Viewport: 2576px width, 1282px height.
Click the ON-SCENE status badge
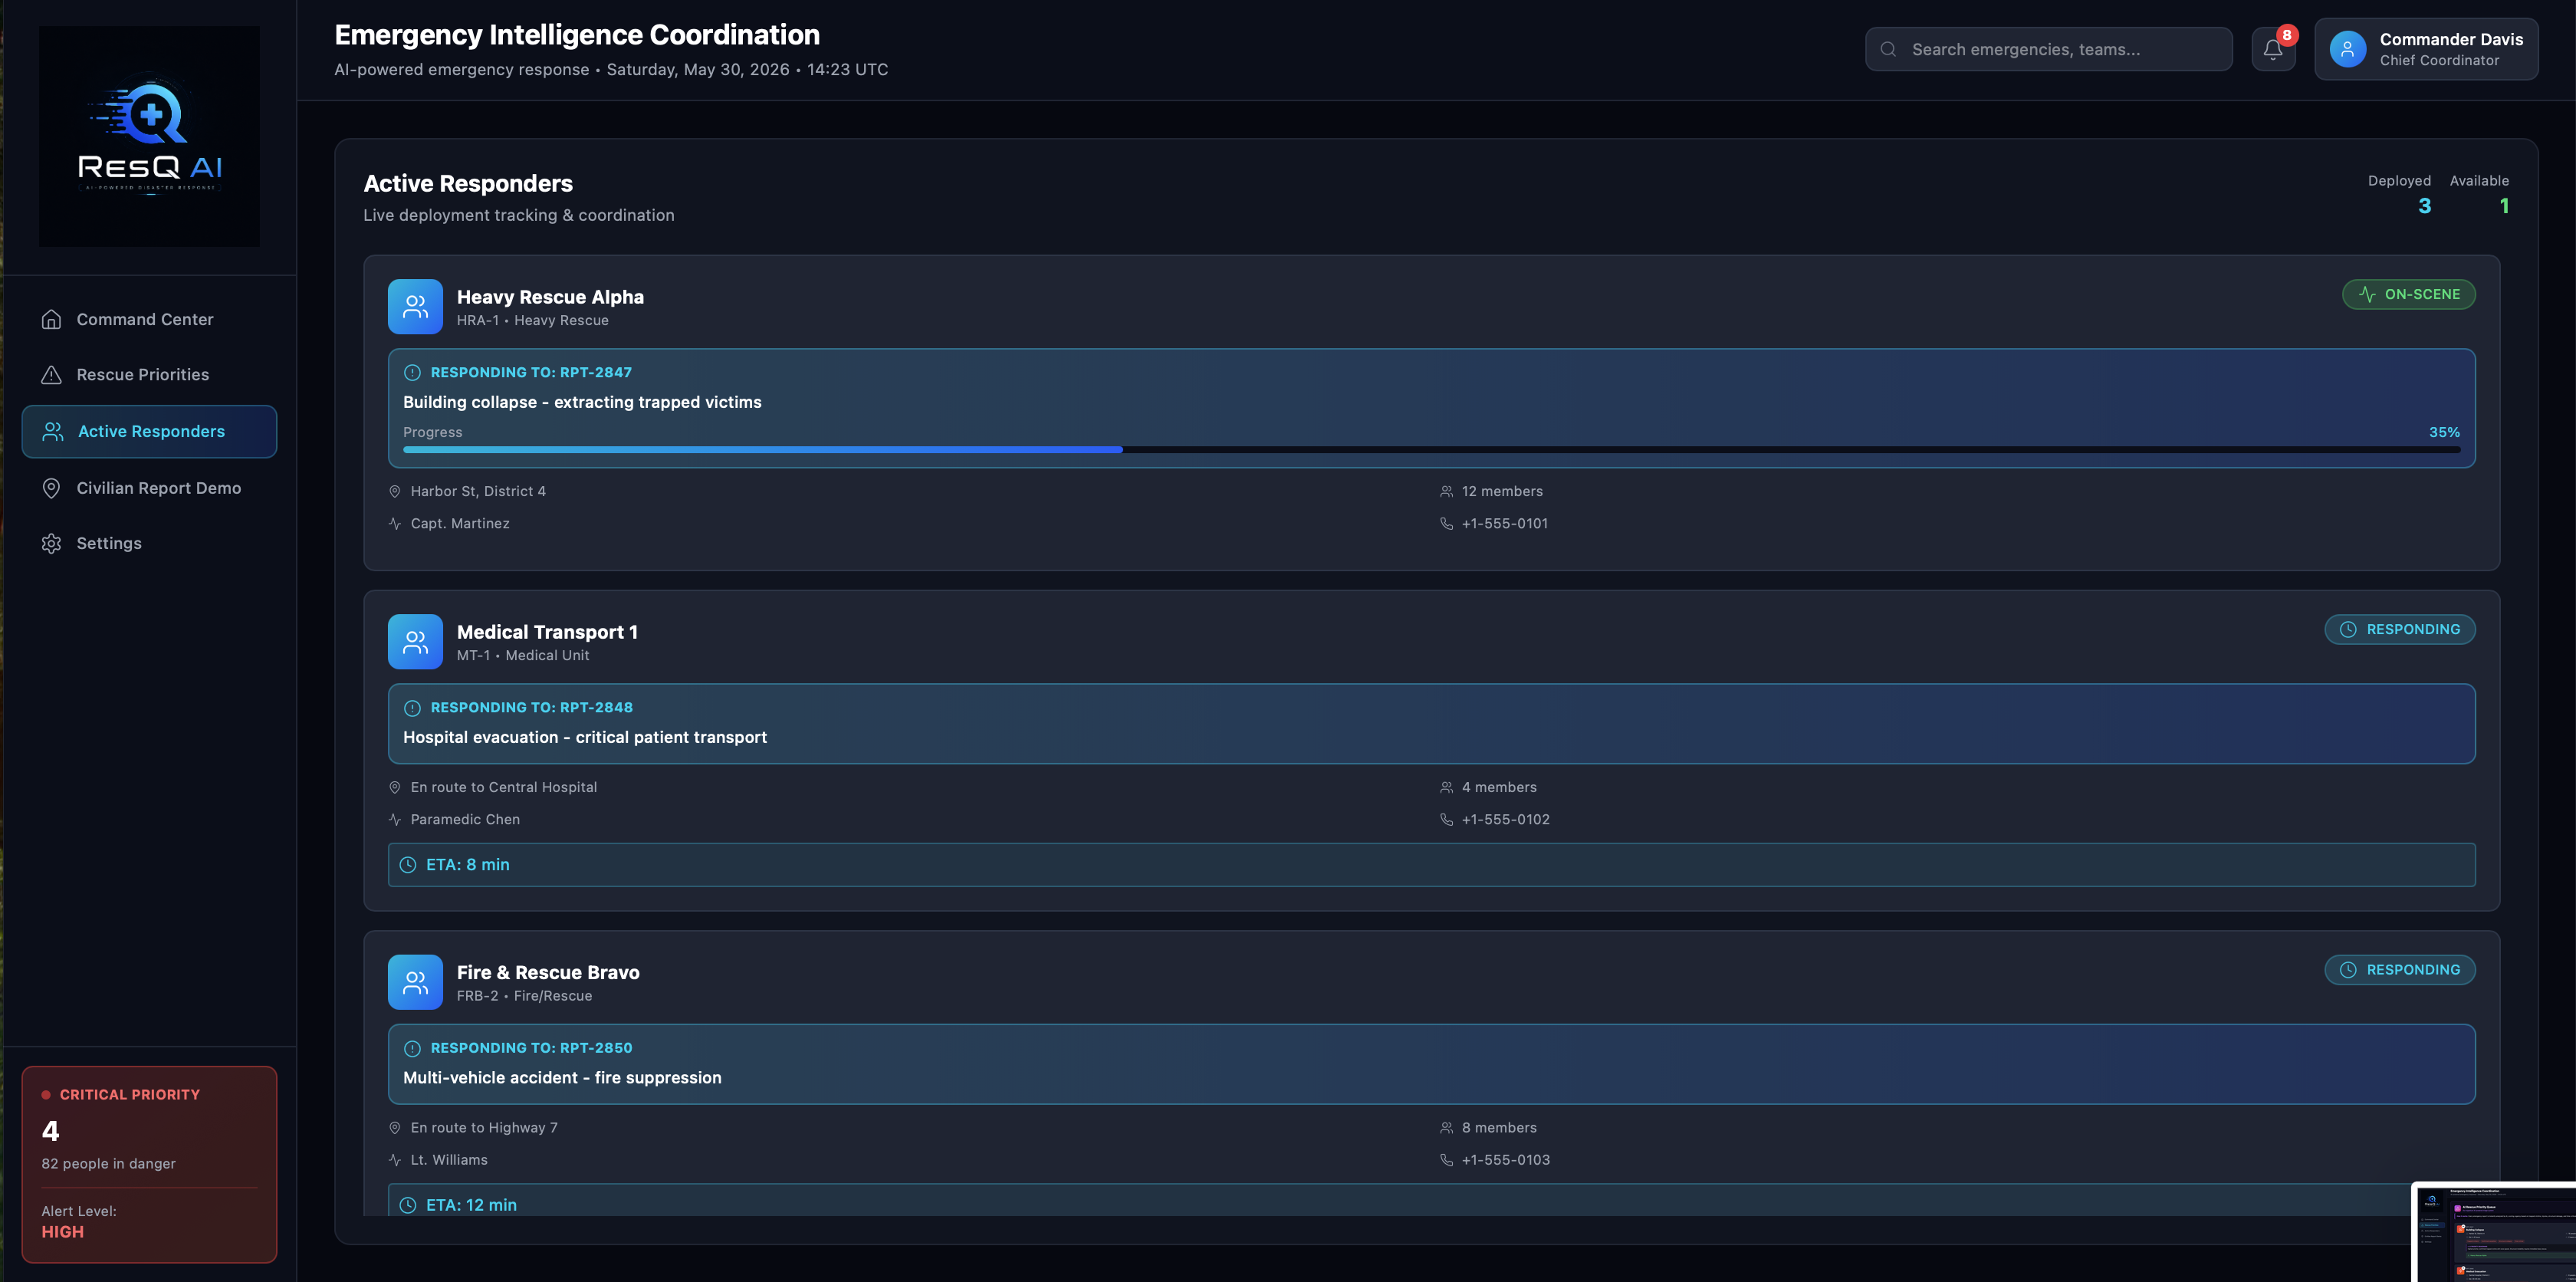click(2408, 294)
